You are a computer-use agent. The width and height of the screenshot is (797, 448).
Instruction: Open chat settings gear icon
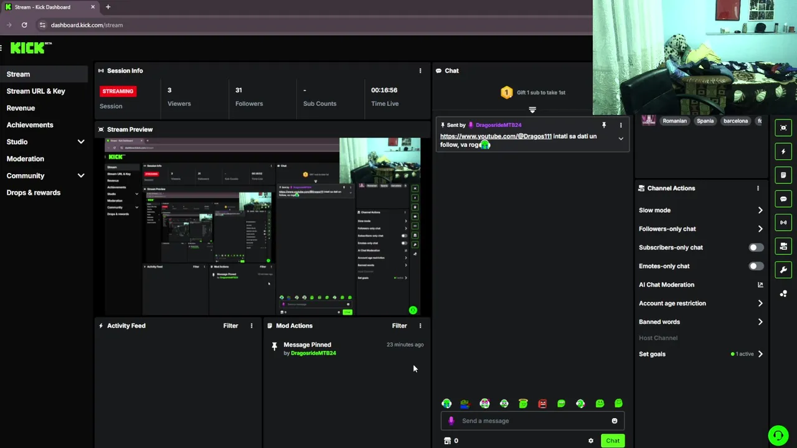[591, 441]
